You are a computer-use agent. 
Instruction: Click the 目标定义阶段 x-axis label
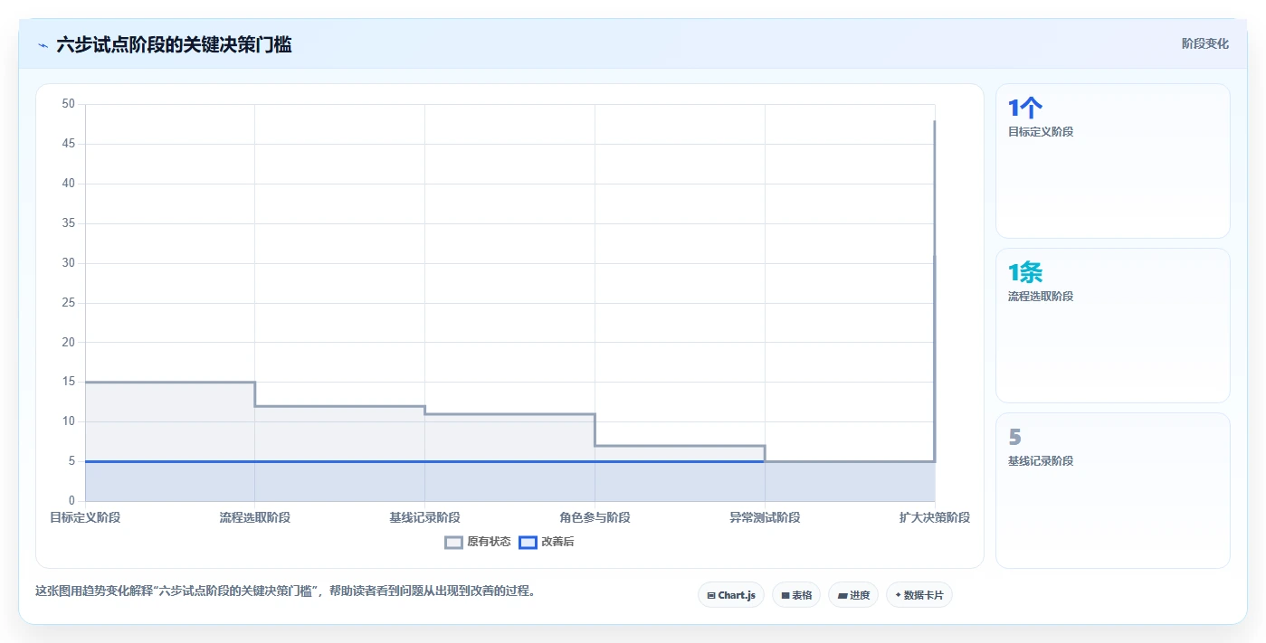[85, 517]
